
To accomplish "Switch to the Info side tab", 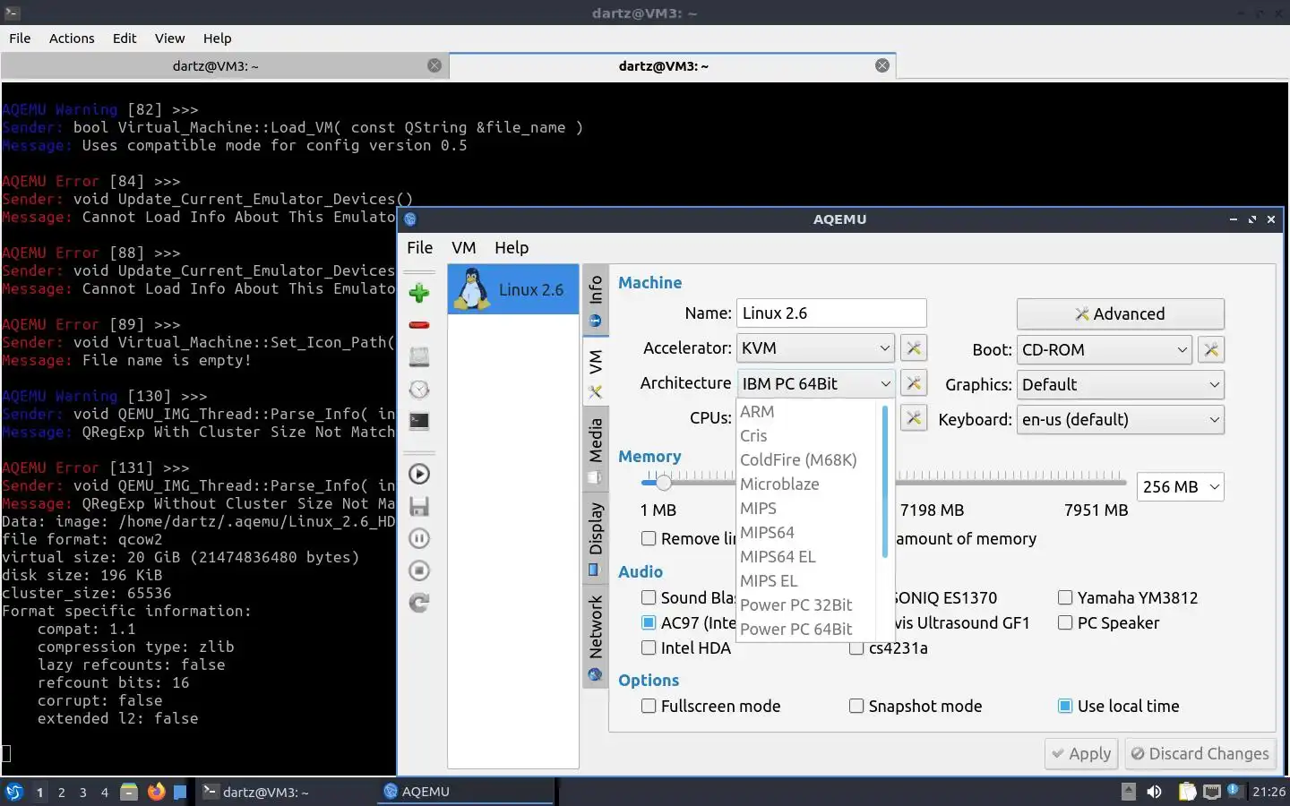I will (595, 301).
